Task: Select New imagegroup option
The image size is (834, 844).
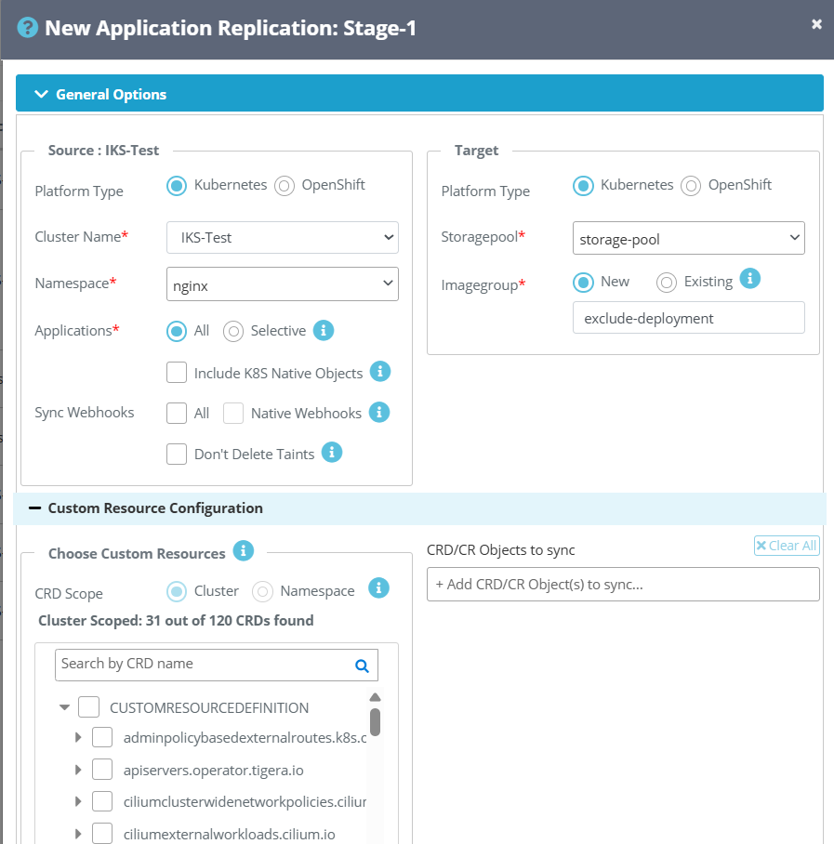Action: 583,283
